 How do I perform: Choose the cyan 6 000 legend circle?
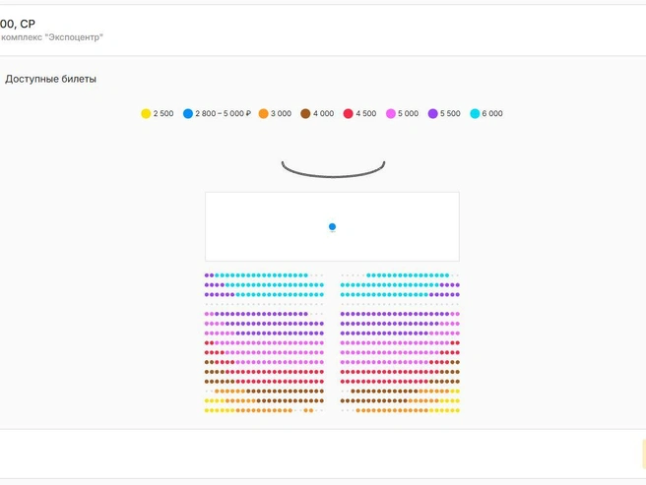point(475,114)
